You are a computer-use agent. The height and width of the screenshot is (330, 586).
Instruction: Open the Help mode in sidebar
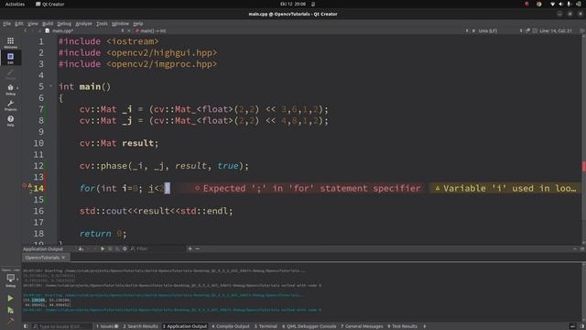click(10, 120)
